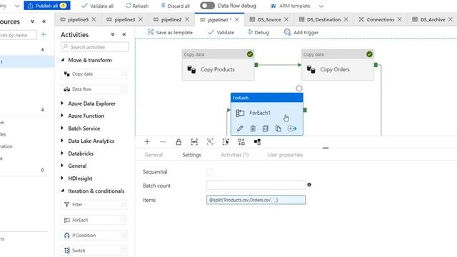Click the Batch count field

(x=256, y=186)
